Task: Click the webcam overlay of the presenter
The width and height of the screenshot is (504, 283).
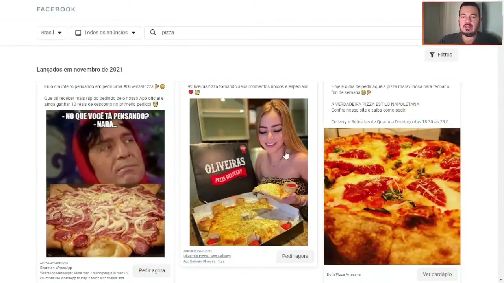Action: pos(463,23)
